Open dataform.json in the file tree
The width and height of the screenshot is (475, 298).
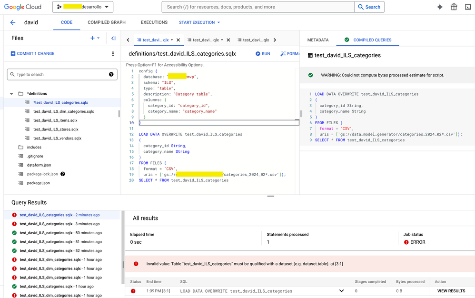tap(39, 165)
